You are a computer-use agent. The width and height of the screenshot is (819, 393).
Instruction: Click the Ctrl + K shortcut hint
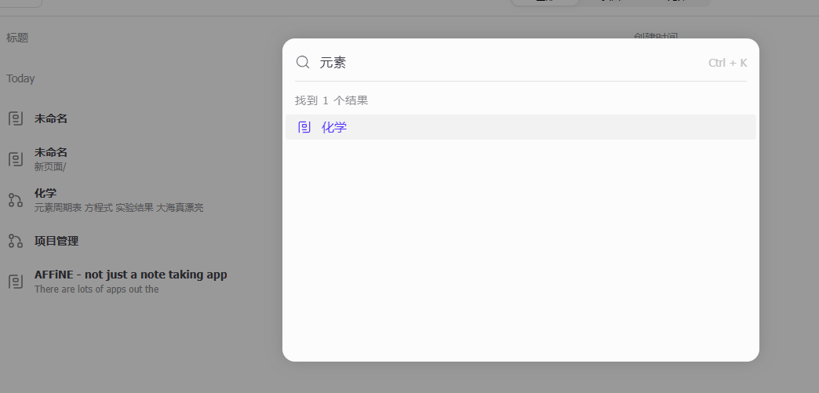pos(727,63)
